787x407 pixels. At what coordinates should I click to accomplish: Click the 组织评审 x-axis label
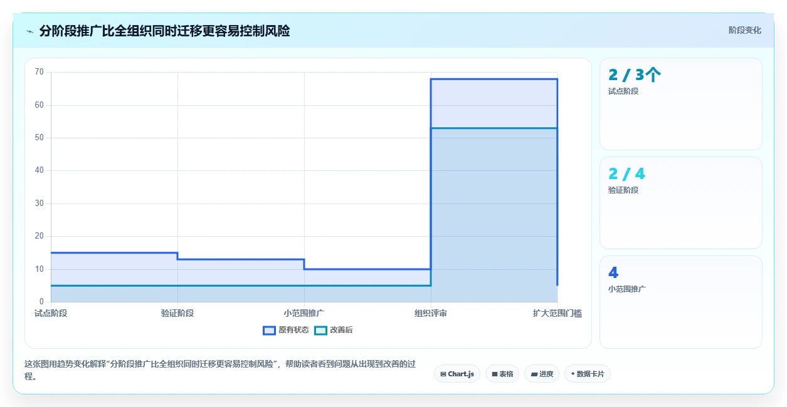click(431, 313)
